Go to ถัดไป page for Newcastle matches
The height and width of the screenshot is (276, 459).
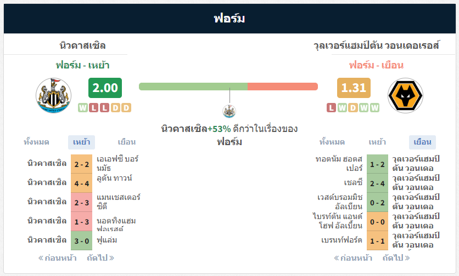coord(100,258)
